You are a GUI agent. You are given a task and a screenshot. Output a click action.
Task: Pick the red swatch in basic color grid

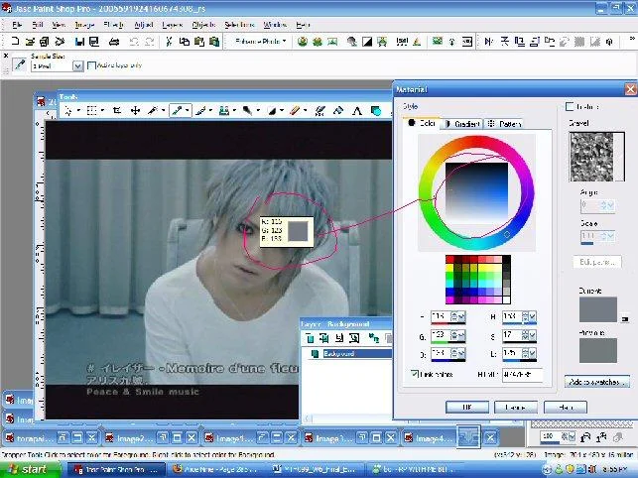(x=449, y=260)
